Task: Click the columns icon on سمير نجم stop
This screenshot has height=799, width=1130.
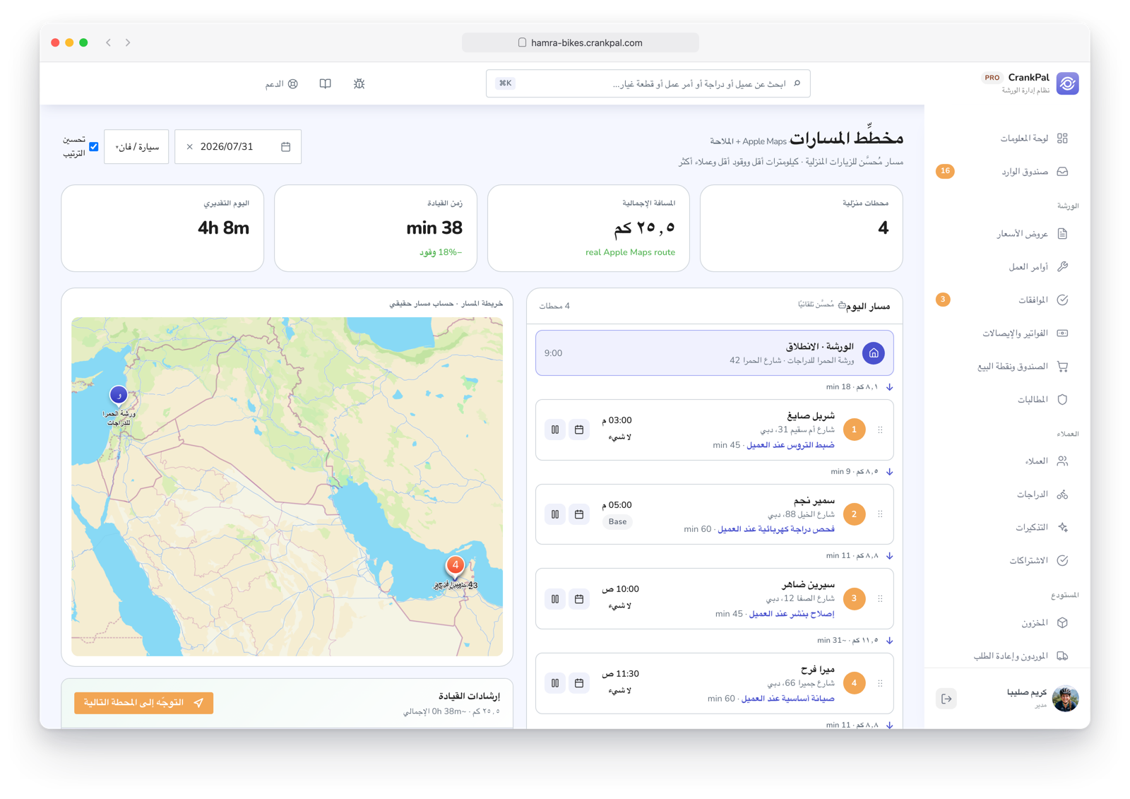Action: pos(555,514)
